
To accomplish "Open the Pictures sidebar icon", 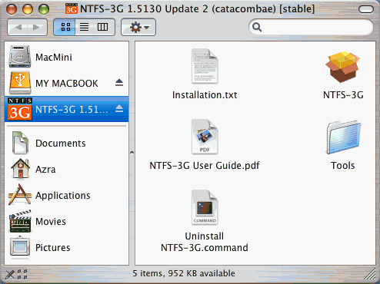I will point(20,247).
